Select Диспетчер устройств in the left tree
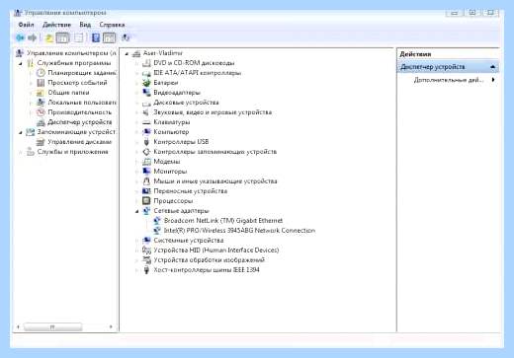This screenshot has width=514, height=358. coord(80,122)
